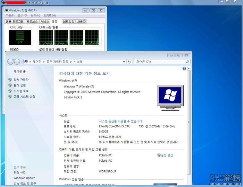Screen dimensions: 243x187
Task: Click the Task Manager title bar icon
Action: (x=6, y=10)
